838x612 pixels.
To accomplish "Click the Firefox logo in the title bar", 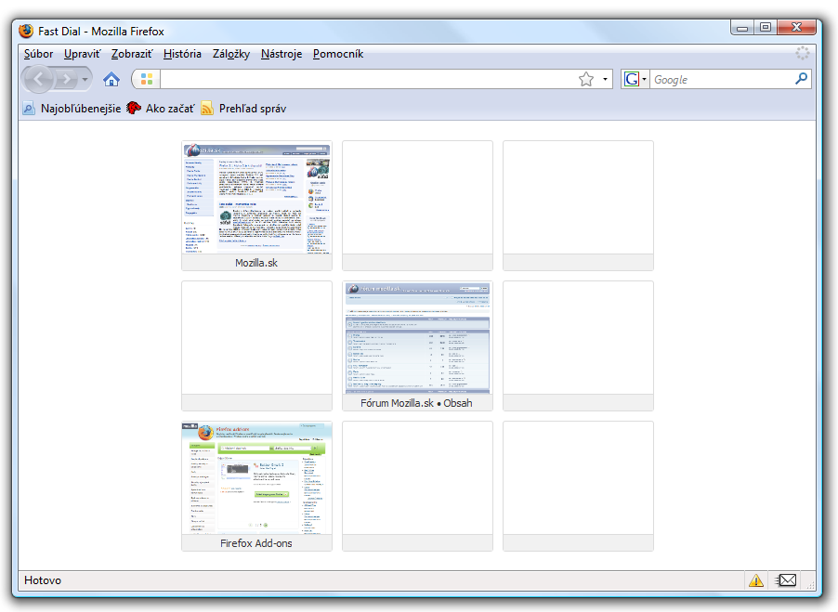I will tap(26, 31).
